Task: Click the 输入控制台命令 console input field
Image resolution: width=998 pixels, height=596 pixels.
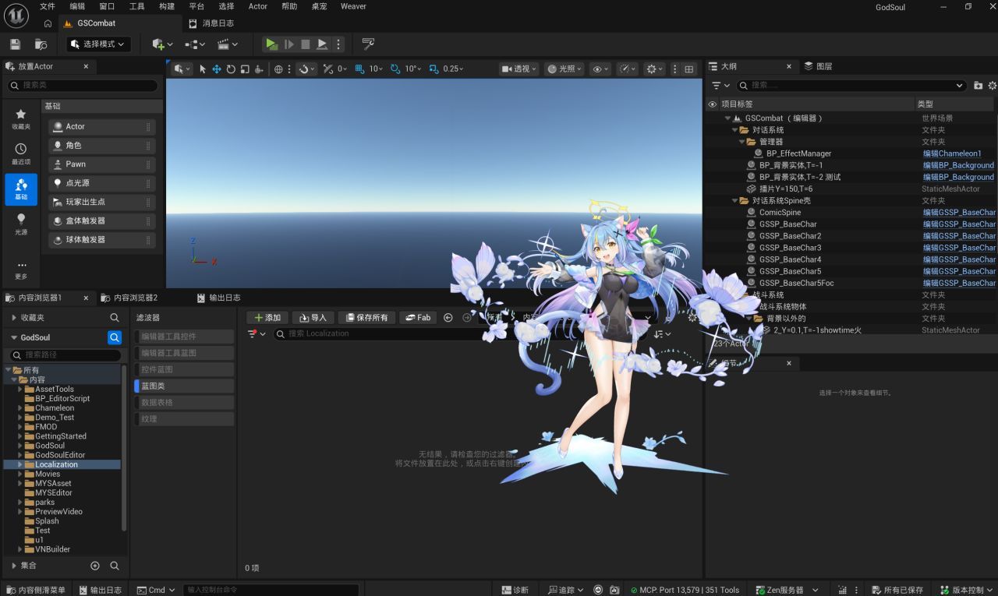Action: [271, 590]
